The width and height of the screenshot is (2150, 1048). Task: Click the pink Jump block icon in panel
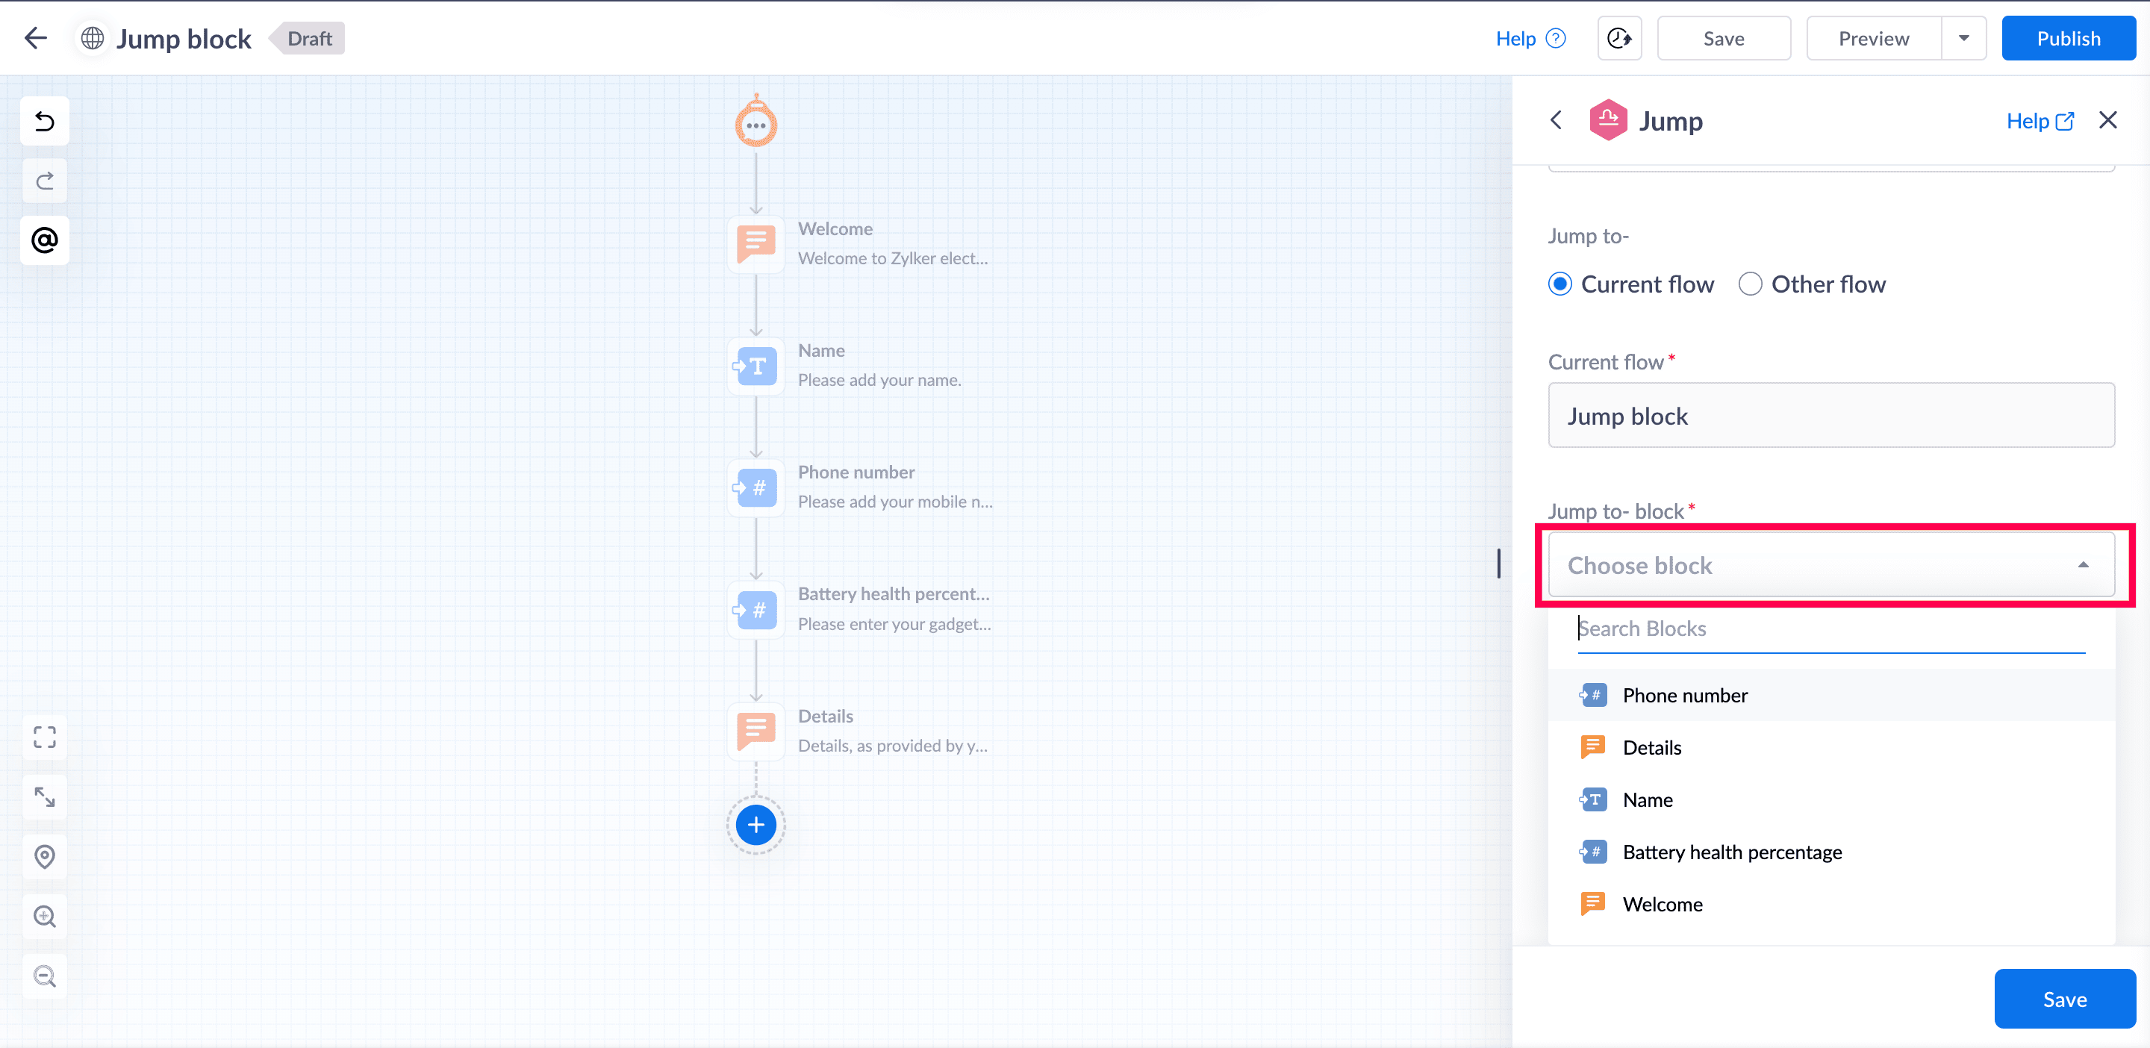(1608, 121)
